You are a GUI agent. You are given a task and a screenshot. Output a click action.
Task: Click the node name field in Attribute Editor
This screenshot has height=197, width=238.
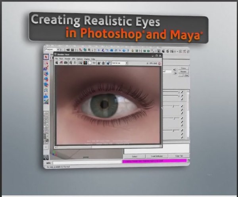coord(167,71)
